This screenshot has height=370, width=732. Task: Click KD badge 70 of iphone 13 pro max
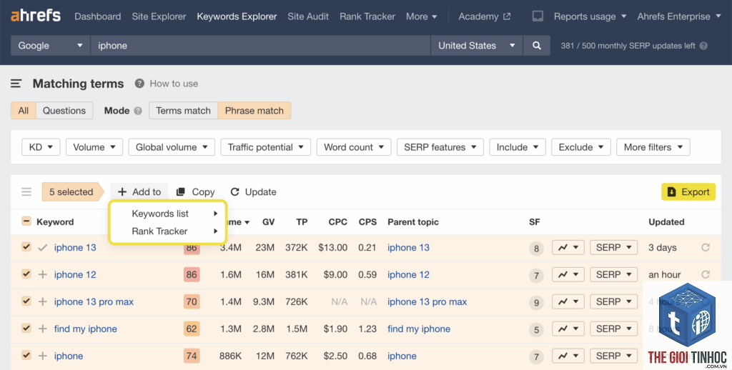(x=192, y=302)
